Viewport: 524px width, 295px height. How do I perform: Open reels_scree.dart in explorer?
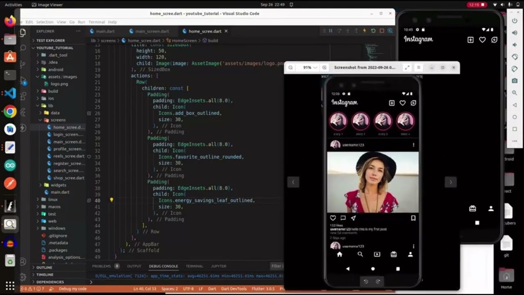[x=69, y=156]
